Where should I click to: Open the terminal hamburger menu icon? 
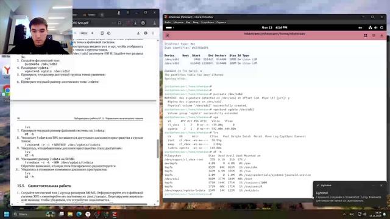pyautogui.click(x=374, y=35)
